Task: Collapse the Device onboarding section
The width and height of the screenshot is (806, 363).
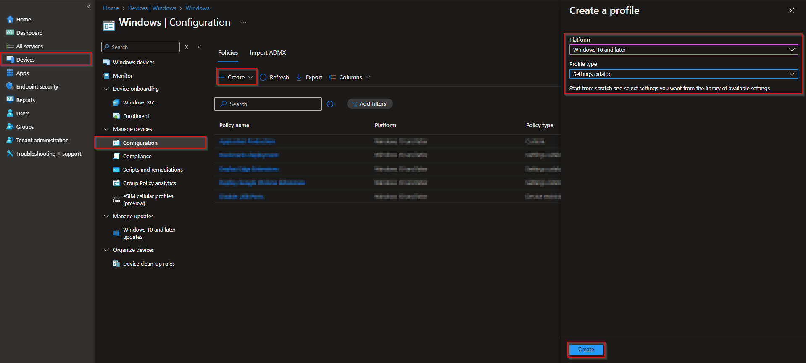Action: (x=106, y=89)
